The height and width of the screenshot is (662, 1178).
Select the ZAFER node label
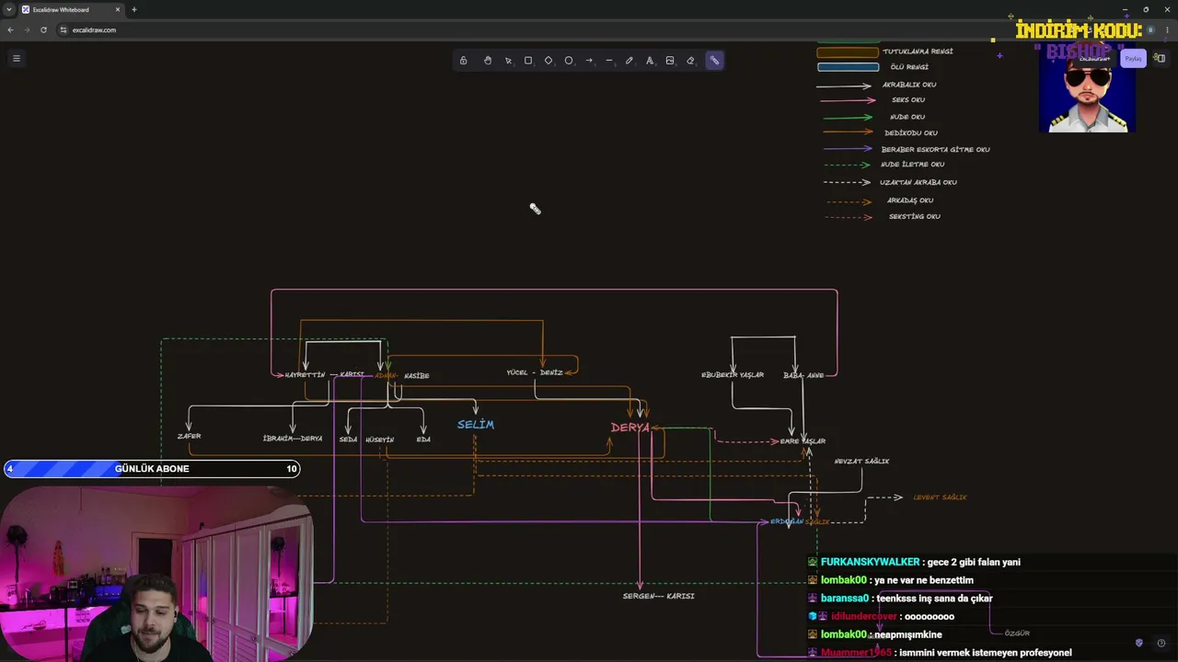pyautogui.click(x=189, y=436)
